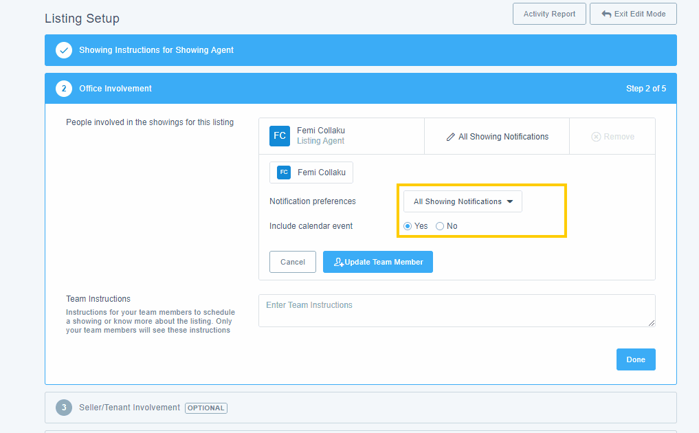Click the circled X Remove icon
Viewport: 699px width, 433px height.
(x=596, y=137)
